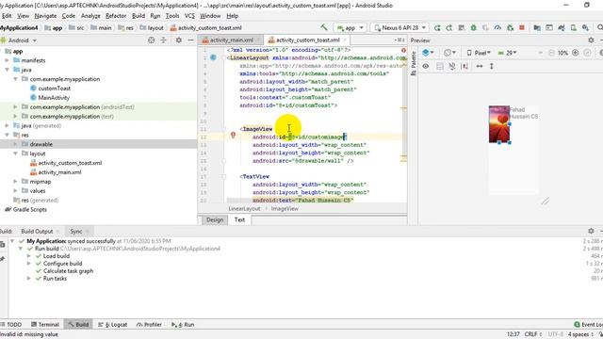Expand the values folder

[15, 190]
